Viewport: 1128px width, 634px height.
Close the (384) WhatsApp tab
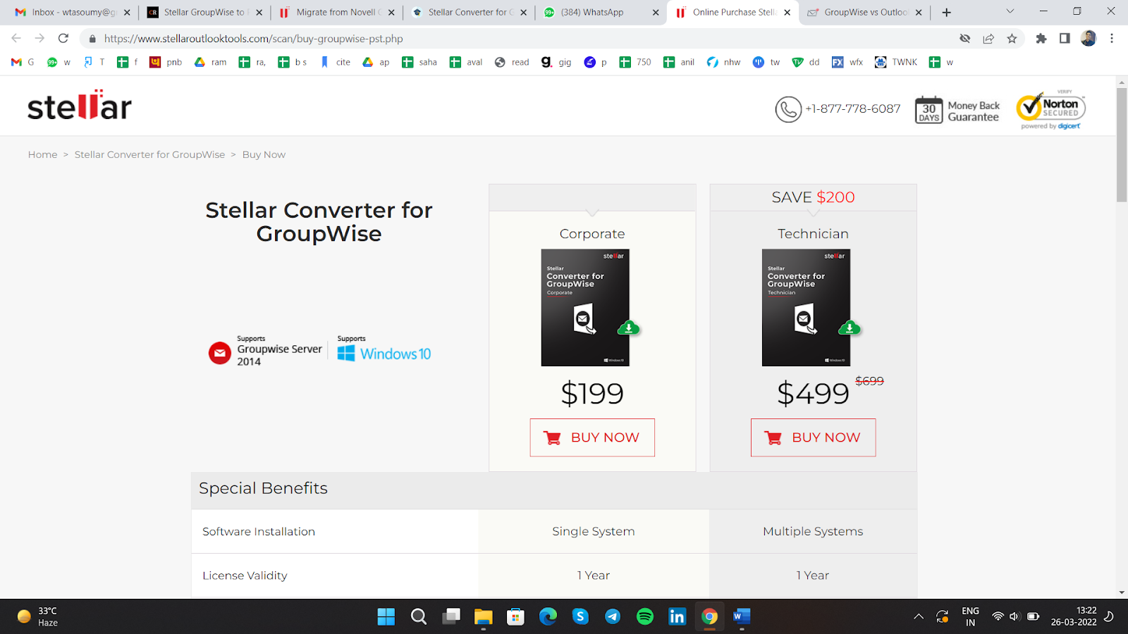656,12
